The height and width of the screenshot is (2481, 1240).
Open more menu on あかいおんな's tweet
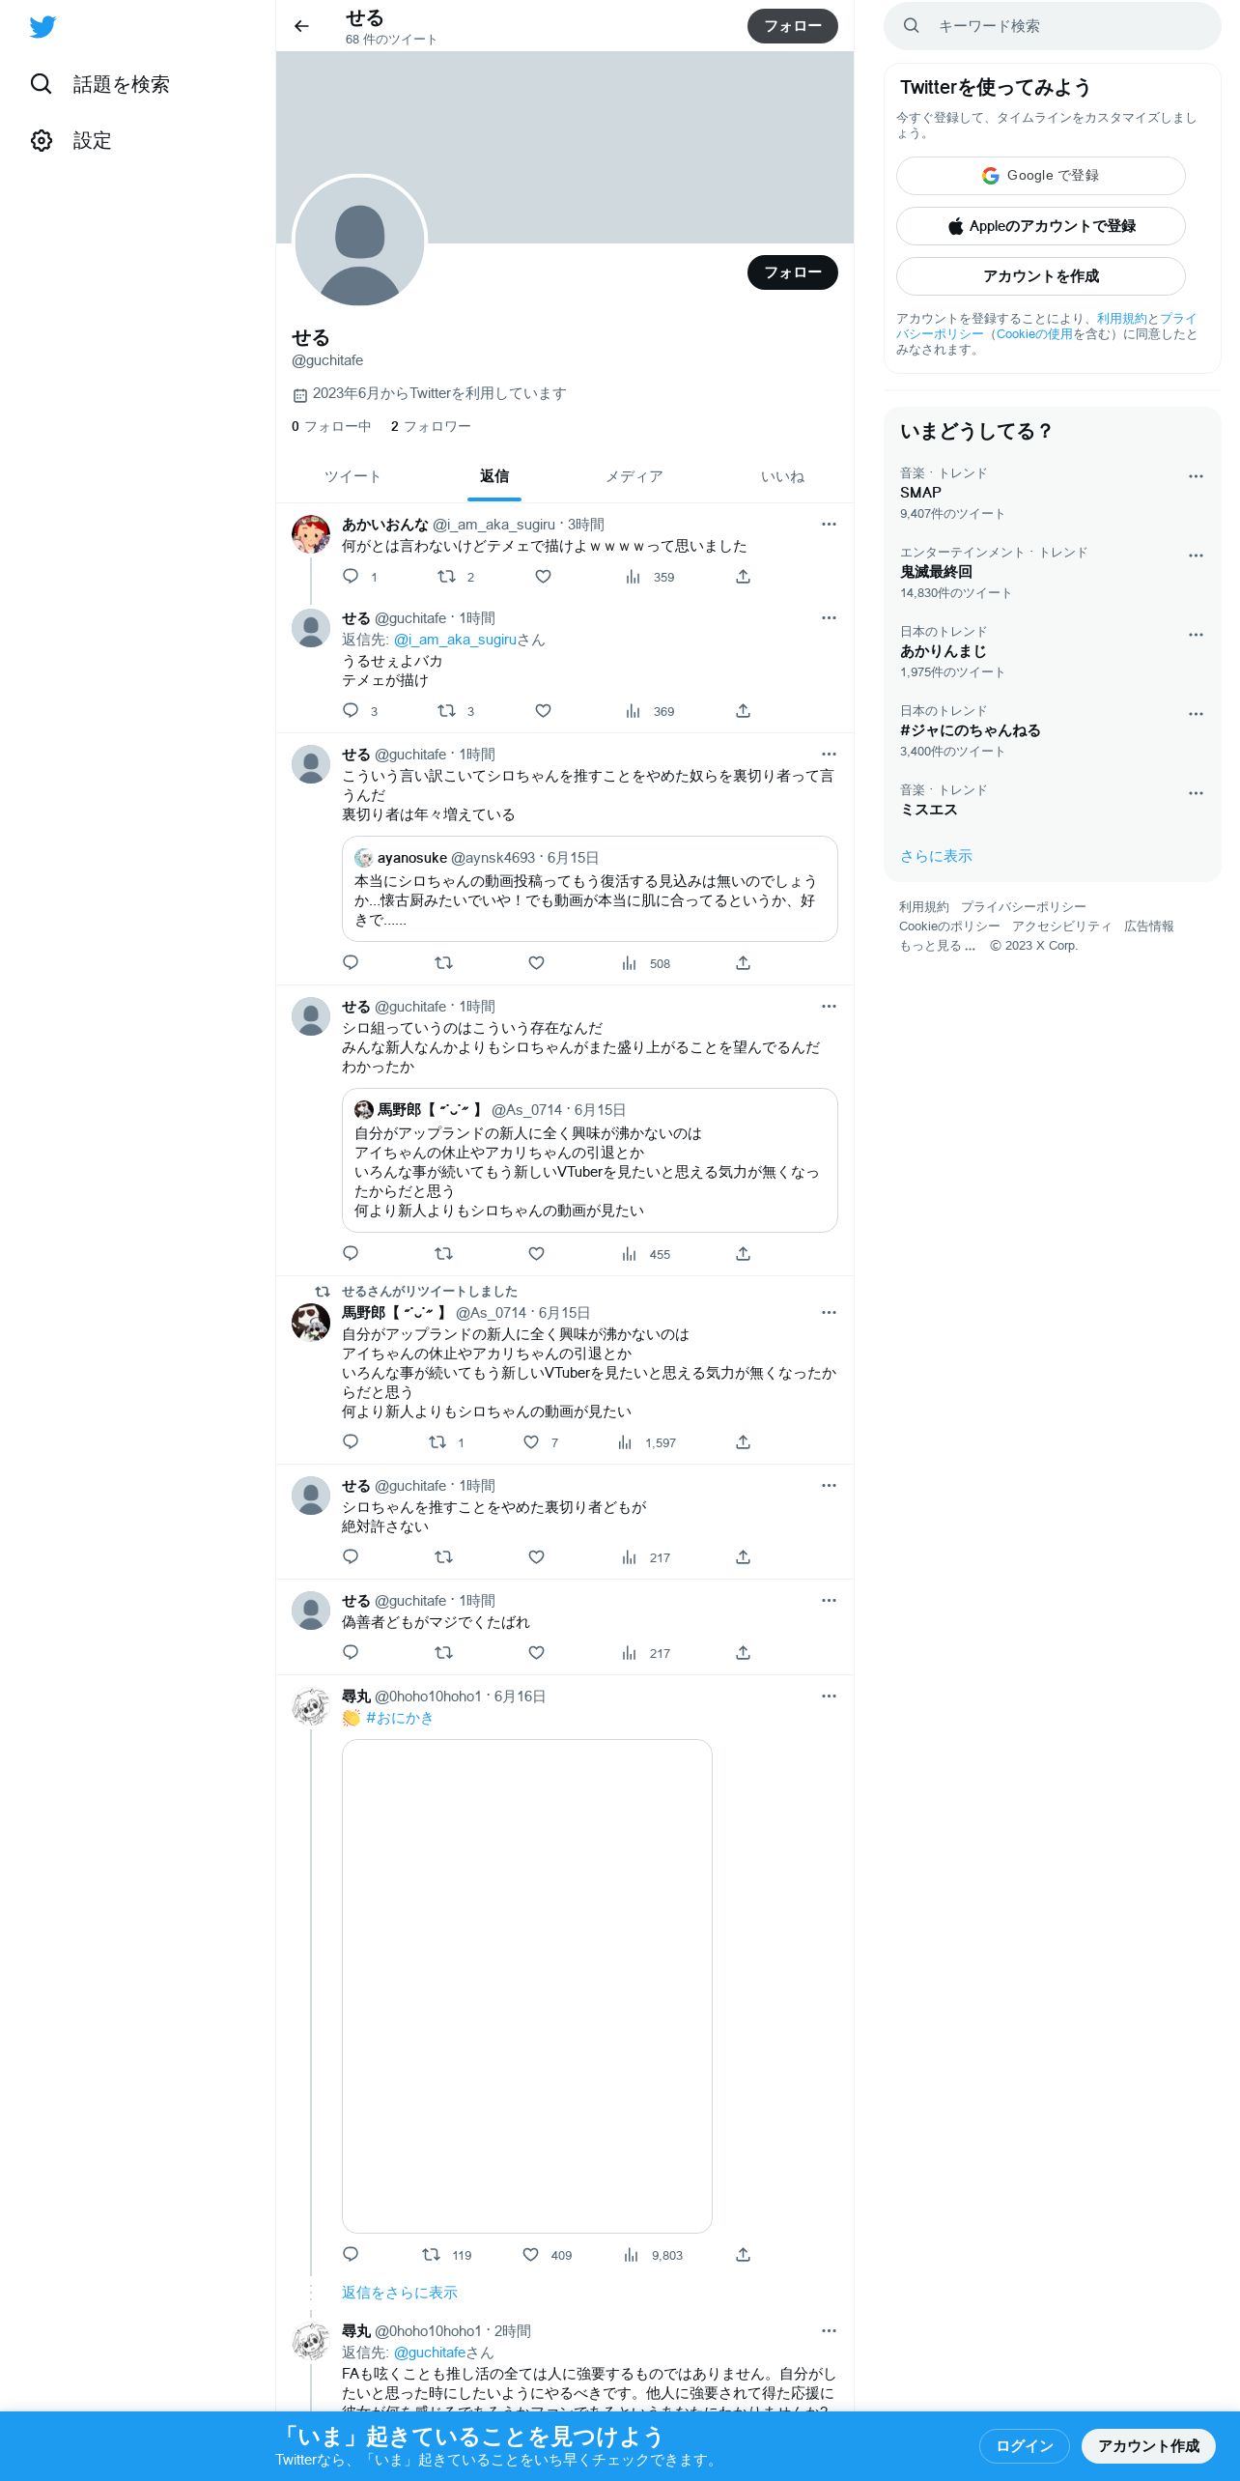point(829,525)
